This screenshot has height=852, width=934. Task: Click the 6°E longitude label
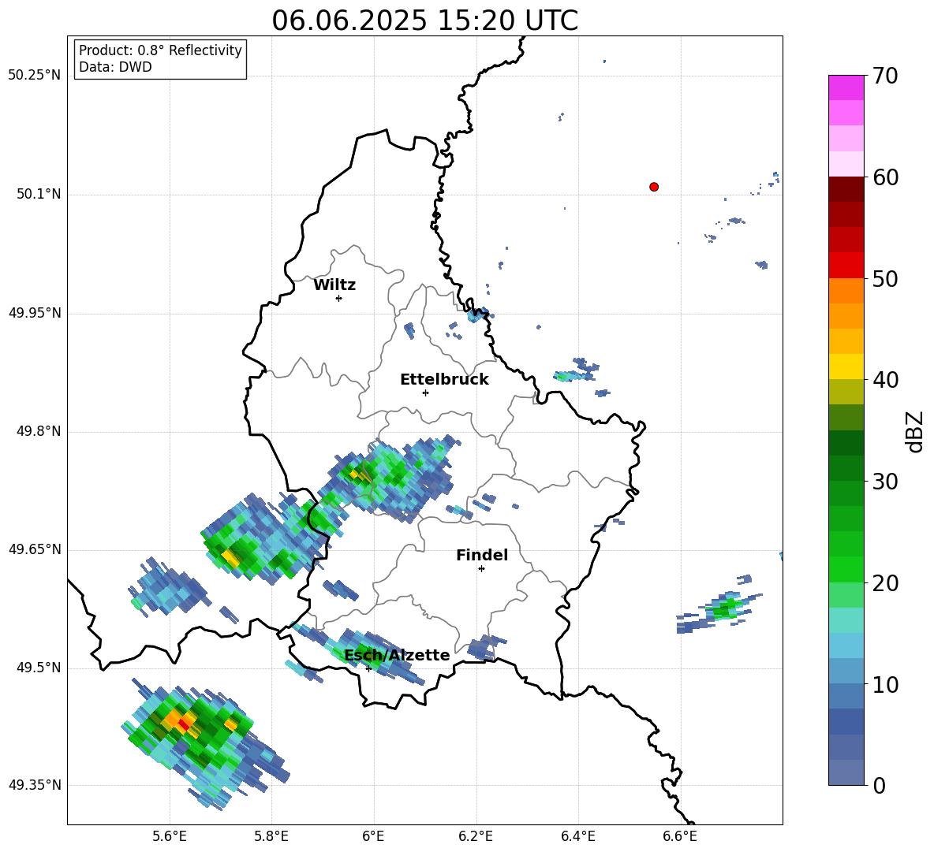[x=373, y=836]
